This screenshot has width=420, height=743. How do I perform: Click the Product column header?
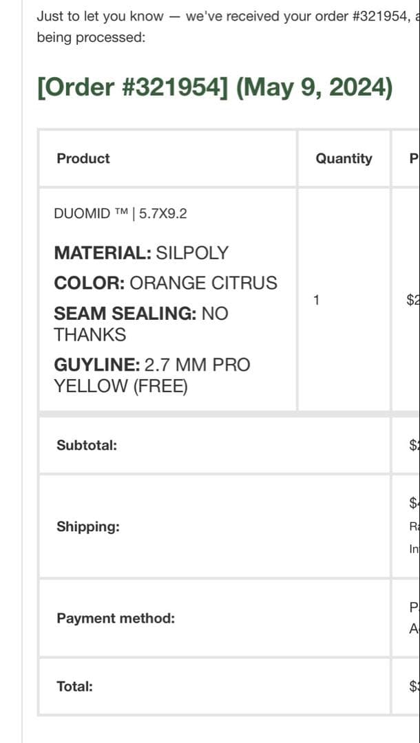(x=83, y=158)
